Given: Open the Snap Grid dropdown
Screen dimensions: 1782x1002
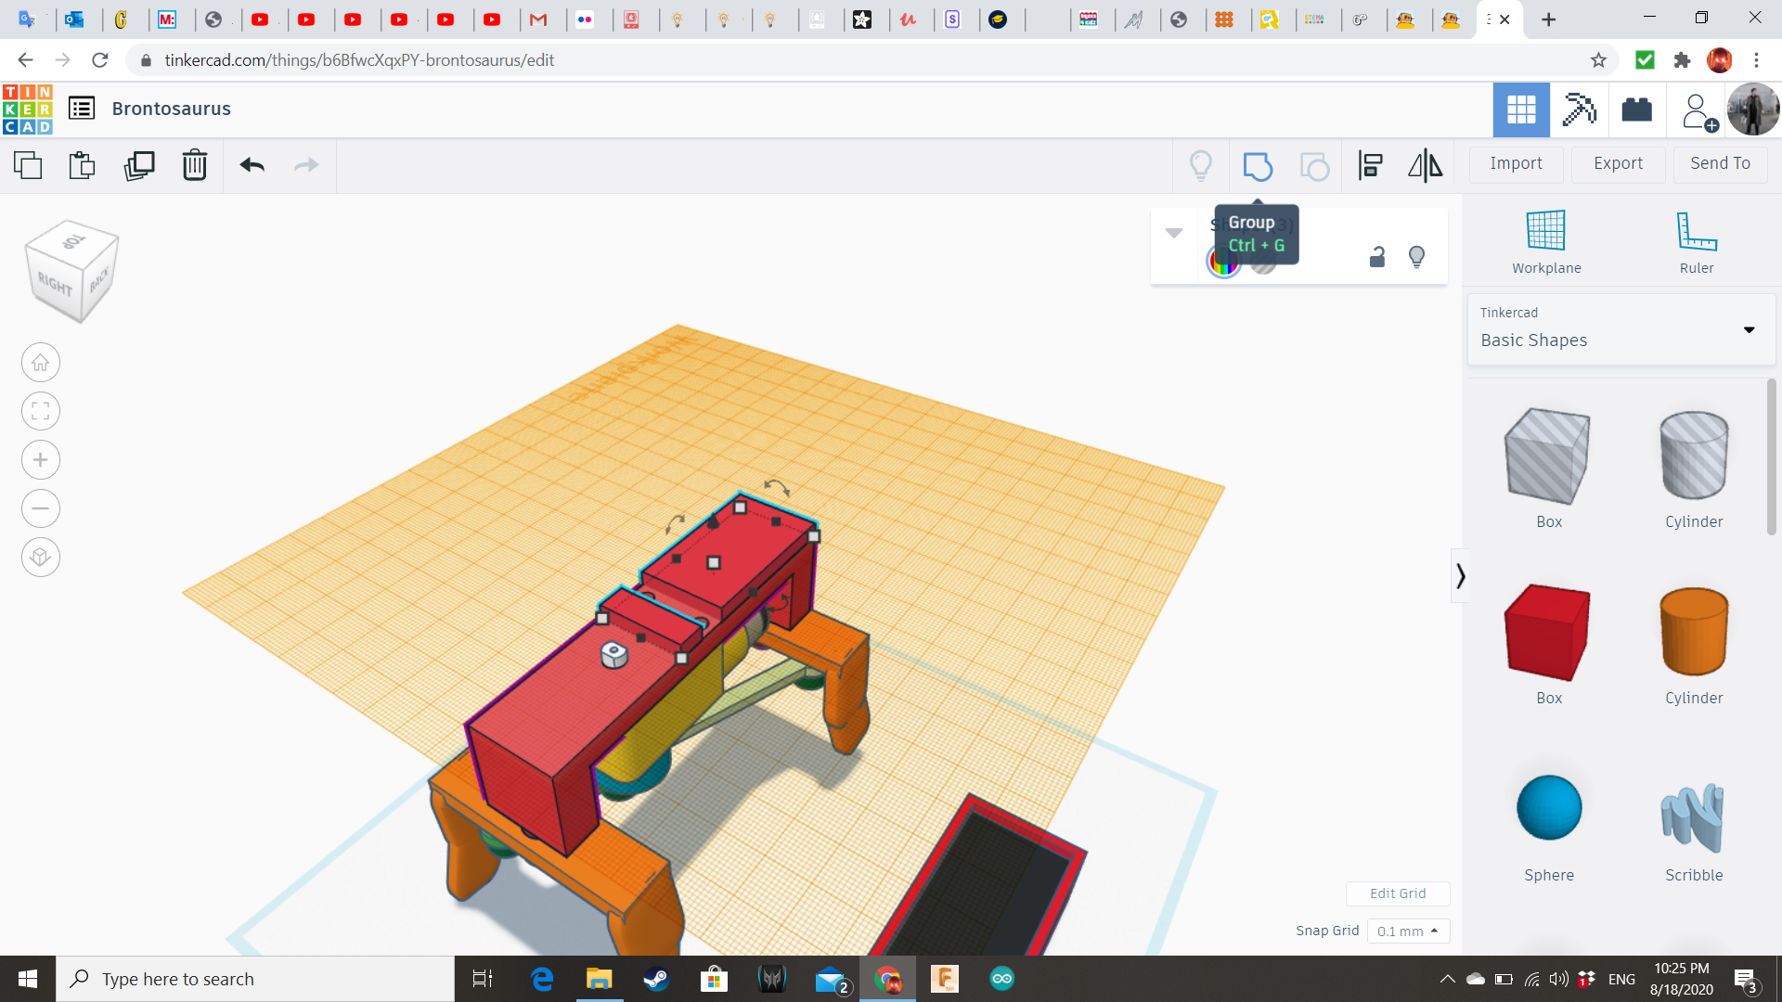Looking at the screenshot, I should point(1408,931).
